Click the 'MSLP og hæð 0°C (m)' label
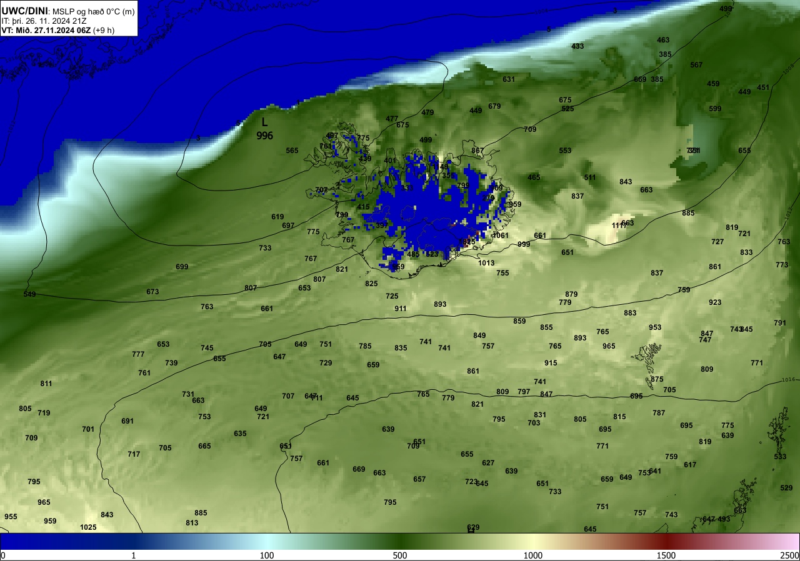The image size is (800, 561). click(92, 11)
